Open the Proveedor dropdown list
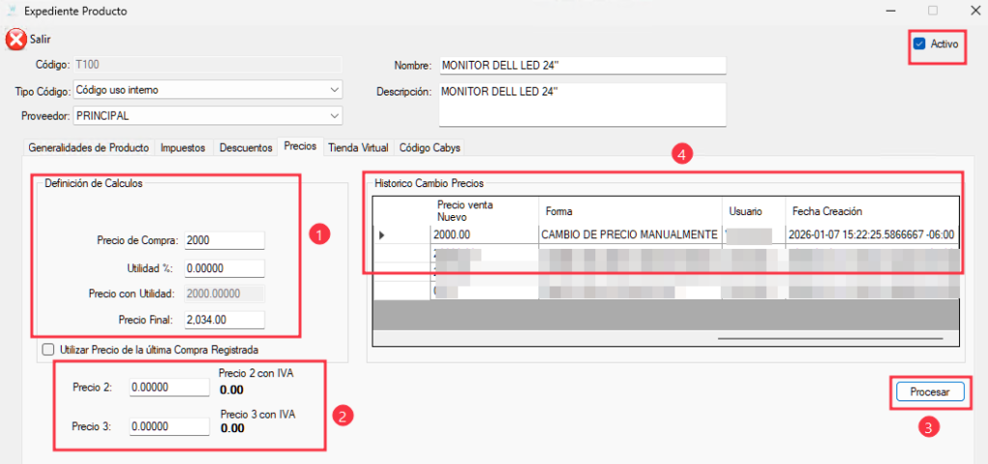 pyautogui.click(x=334, y=116)
